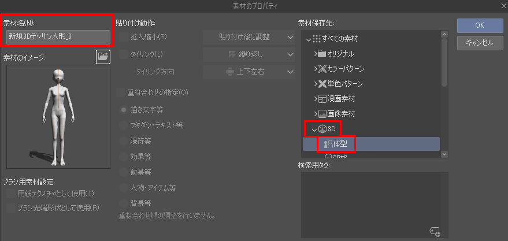Open the 貼り付け後に調整 dropdown
This screenshot has width=508, height=241.
point(249,37)
